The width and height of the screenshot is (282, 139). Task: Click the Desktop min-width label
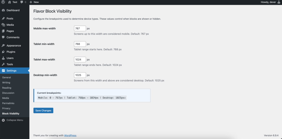(45, 75)
